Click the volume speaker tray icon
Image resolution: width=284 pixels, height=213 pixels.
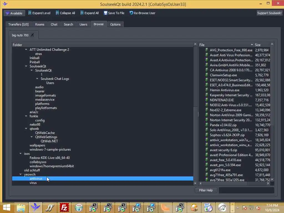pyautogui.click(x=258, y=208)
